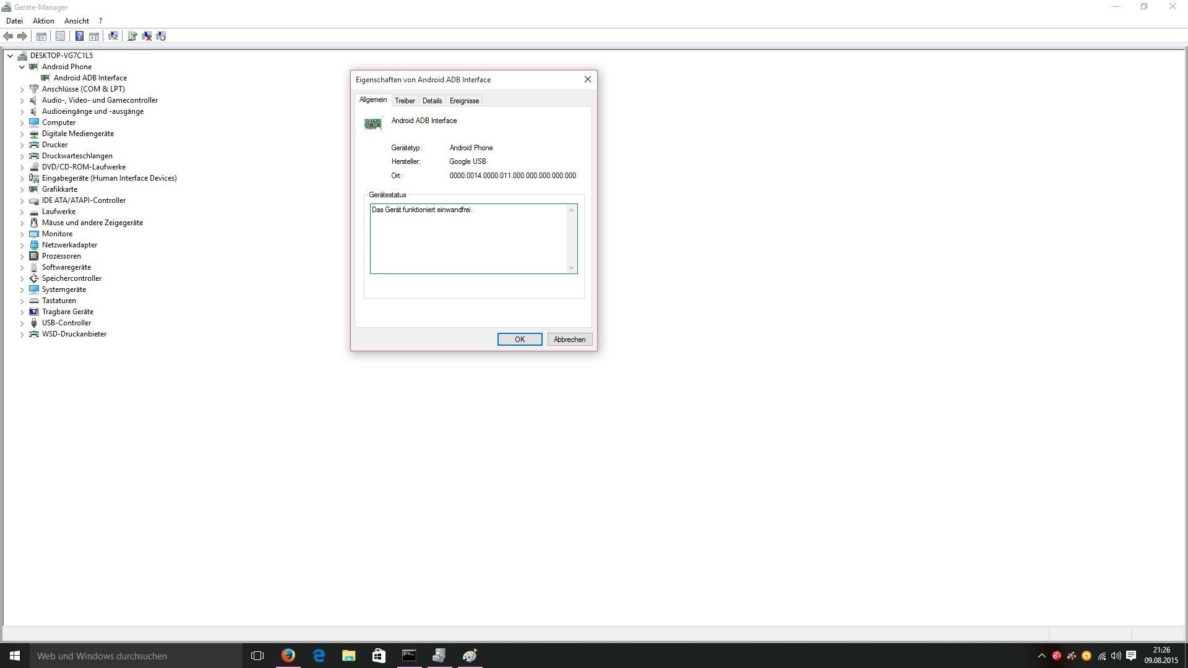Click the Back arrow in the toolbar
The height and width of the screenshot is (668, 1188).
tap(8, 36)
